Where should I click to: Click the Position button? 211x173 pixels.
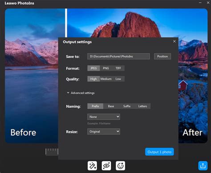point(162,56)
